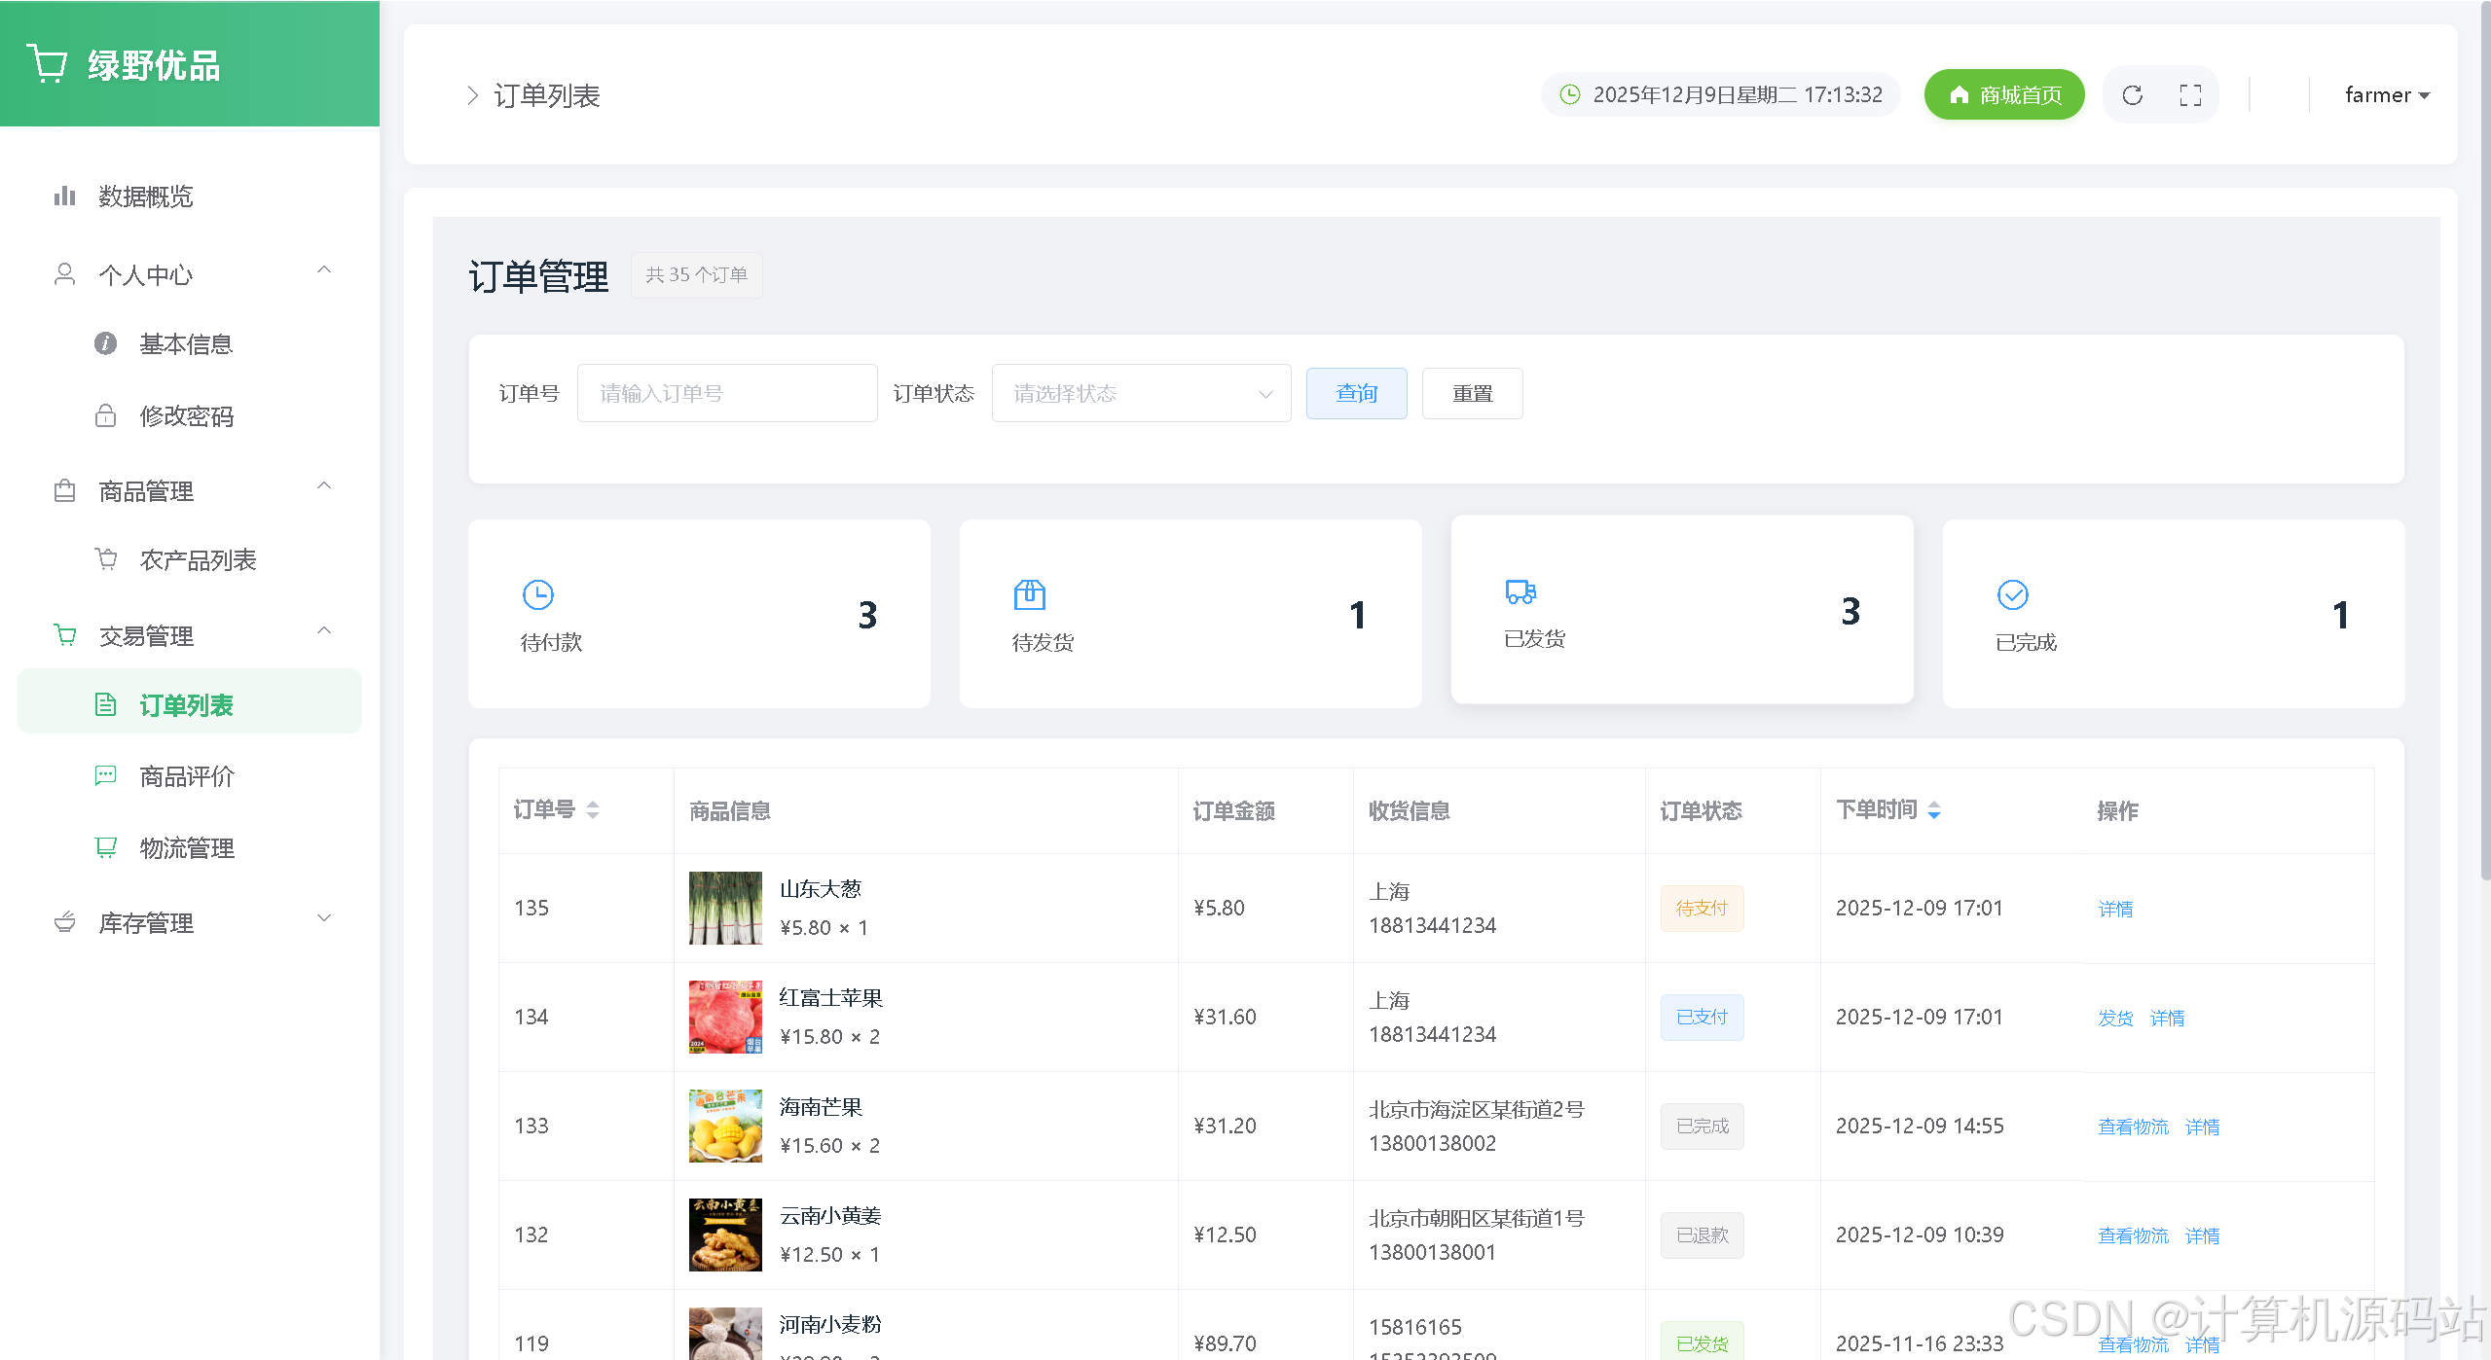Click the box icon on 待发货 card
2491x1360 pixels.
pos(1029,594)
